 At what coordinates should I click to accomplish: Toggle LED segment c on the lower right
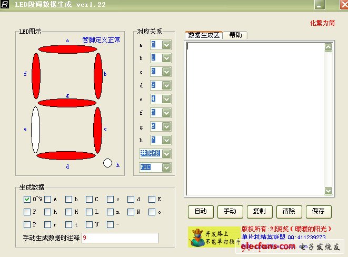(x=98, y=129)
